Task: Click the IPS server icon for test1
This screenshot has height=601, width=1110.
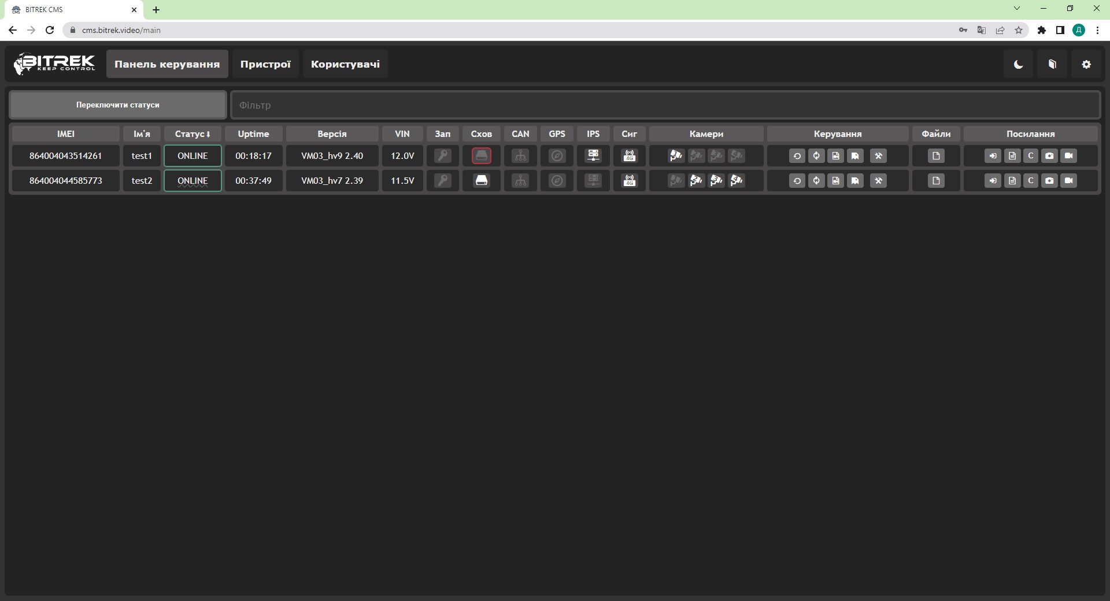Action: coord(593,156)
